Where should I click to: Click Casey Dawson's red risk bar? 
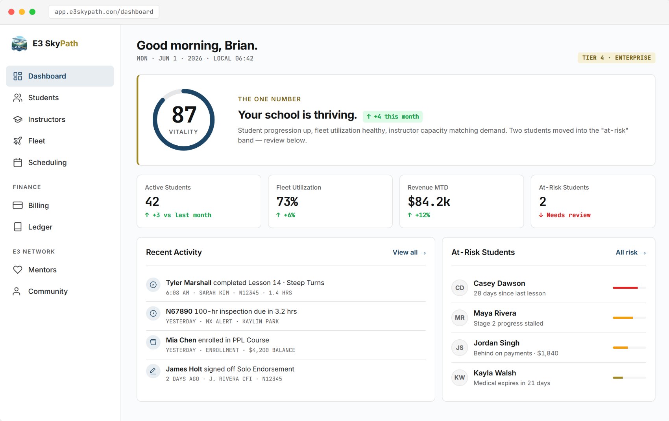click(629, 288)
